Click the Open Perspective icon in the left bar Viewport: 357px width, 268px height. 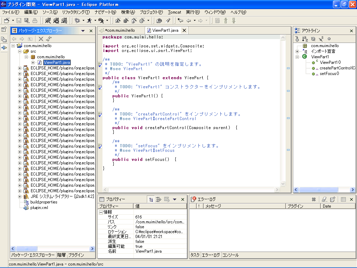[x=4, y=29]
